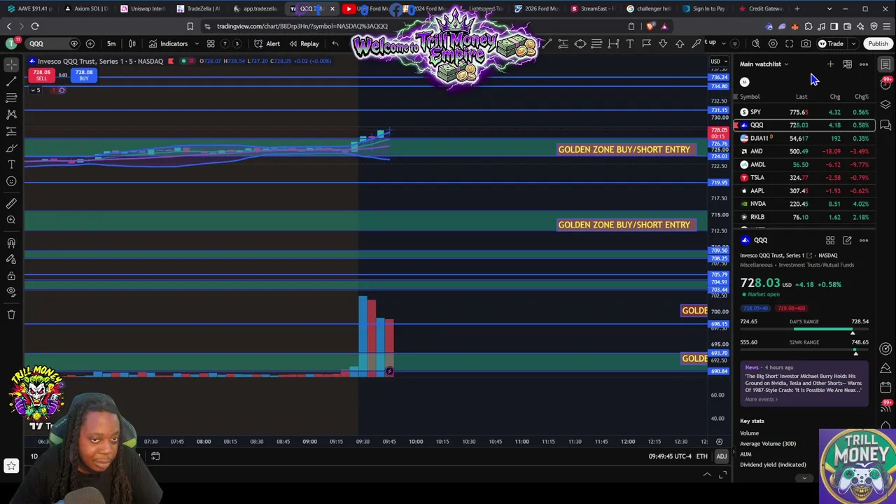Publish the chart idea
Viewport: 896px width, 504px height.
(x=878, y=43)
